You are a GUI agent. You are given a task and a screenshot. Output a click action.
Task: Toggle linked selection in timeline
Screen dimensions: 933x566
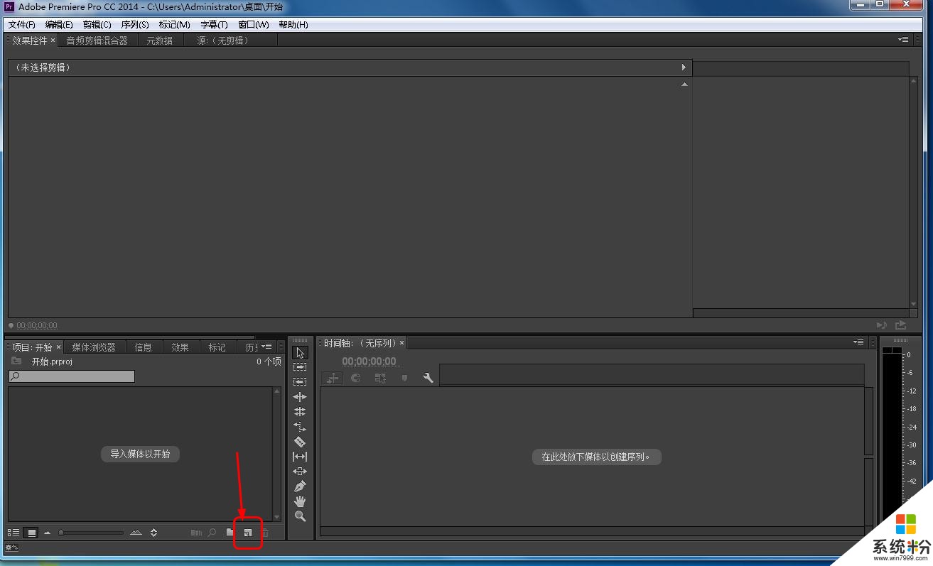380,379
